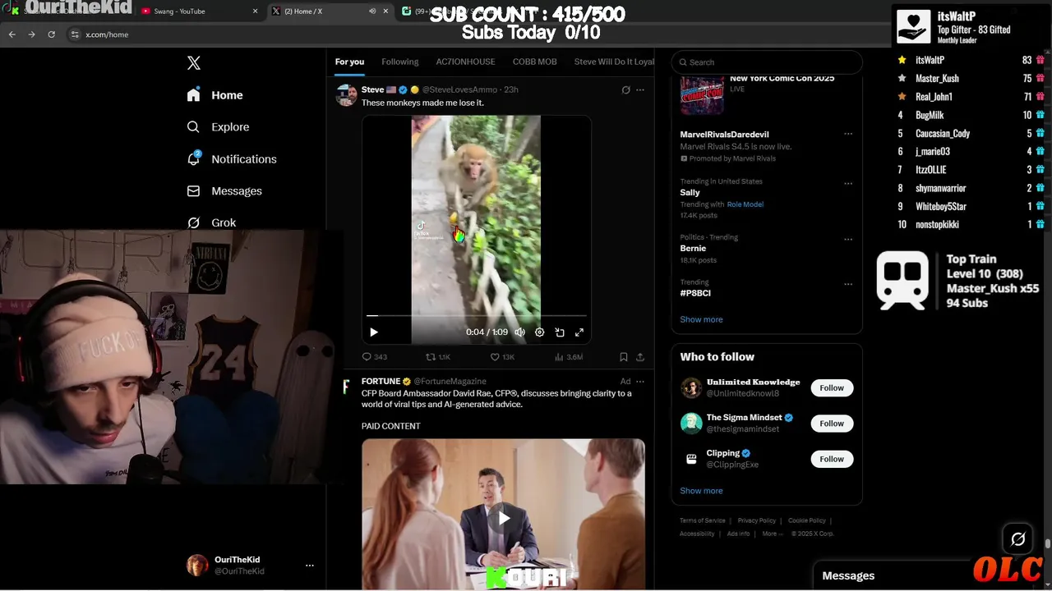Switch to For you tab
1052x591 pixels.
pos(349,62)
